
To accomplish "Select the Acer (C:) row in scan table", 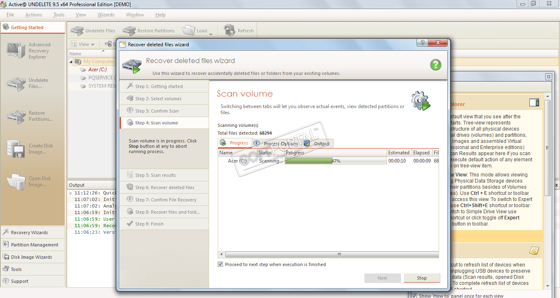I will click(x=328, y=161).
